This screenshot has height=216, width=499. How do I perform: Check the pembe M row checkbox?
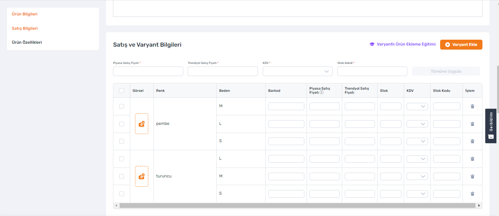point(122,106)
